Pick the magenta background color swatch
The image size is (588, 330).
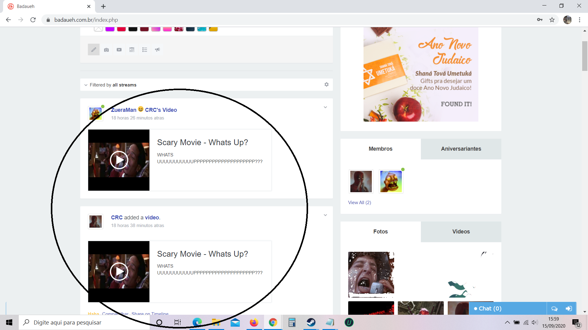click(110, 29)
